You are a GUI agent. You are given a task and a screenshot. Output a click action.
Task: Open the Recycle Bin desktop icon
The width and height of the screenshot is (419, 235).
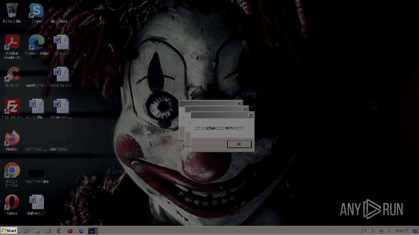point(12,13)
